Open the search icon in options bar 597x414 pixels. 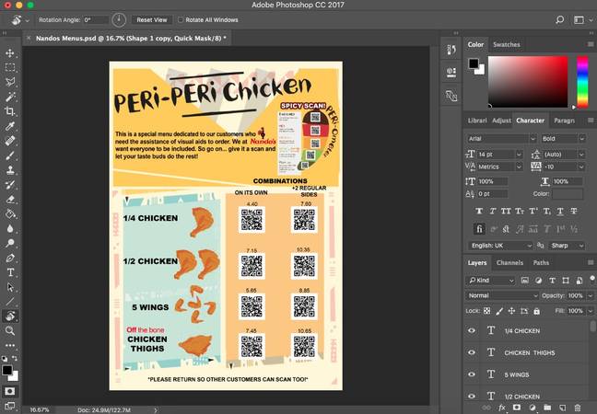pyautogui.click(x=560, y=19)
